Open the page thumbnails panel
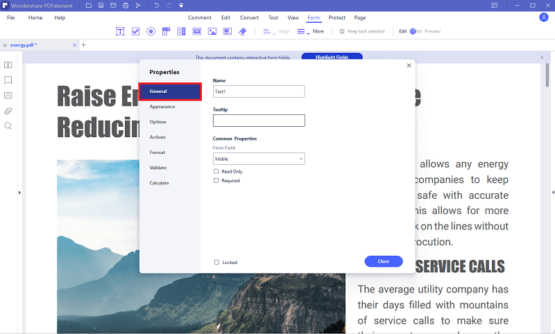This screenshot has height=334, width=555. point(8,64)
